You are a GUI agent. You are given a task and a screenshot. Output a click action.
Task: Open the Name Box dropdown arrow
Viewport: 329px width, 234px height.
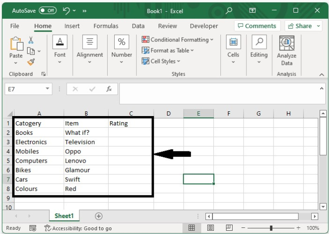coord(47,89)
